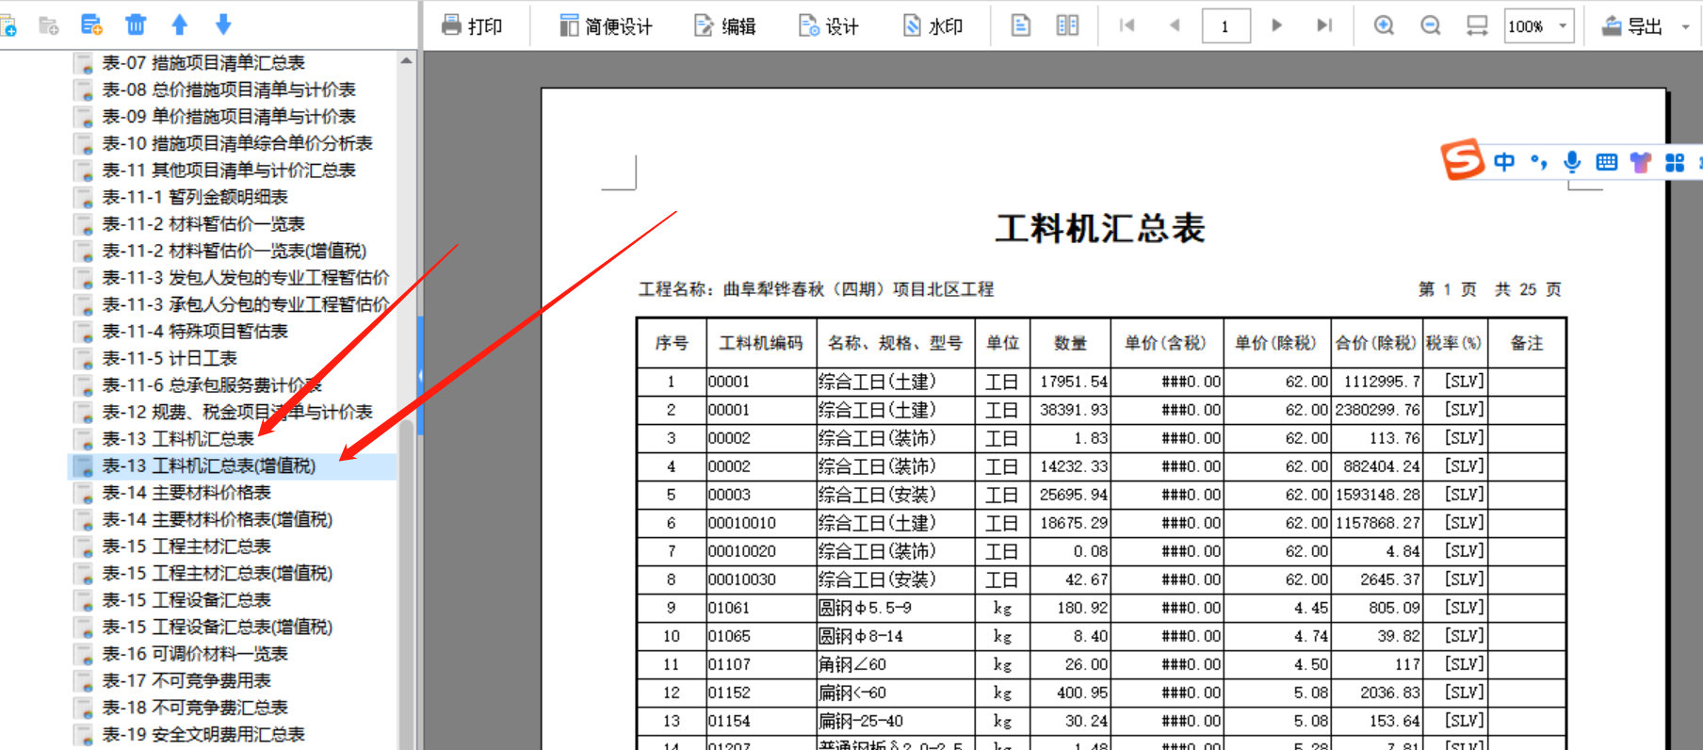Click the zoom out magnifier icon
1703x750 pixels.
[1431, 25]
